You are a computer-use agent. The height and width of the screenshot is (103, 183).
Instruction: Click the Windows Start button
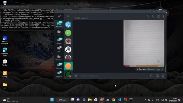(52, 100)
